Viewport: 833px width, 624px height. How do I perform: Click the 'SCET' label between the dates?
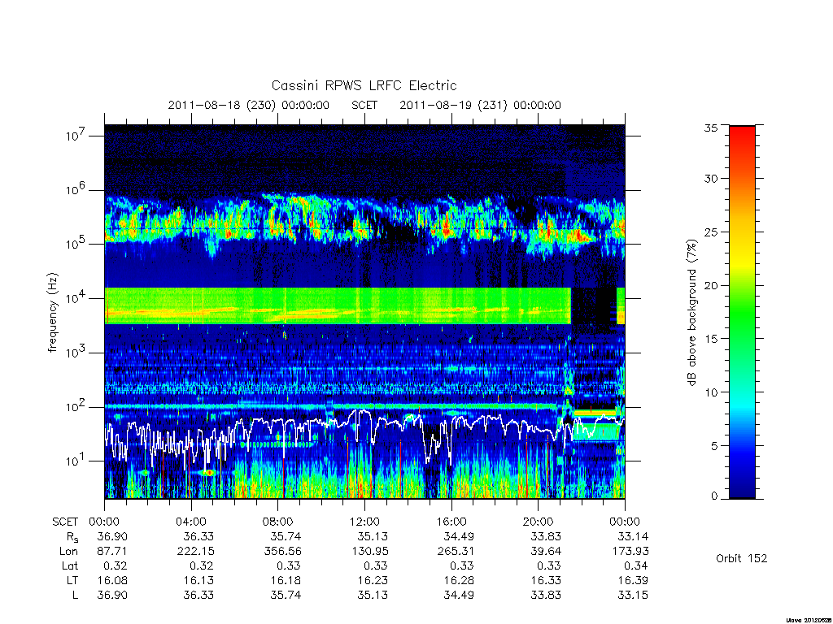[364, 105]
